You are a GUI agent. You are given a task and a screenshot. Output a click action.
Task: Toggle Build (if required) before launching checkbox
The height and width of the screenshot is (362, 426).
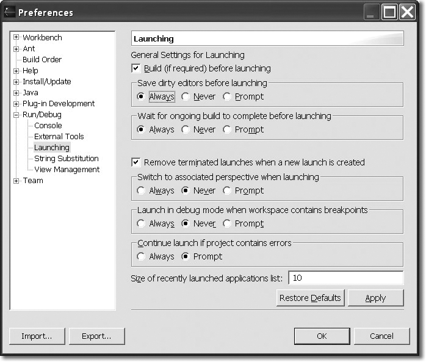point(136,68)
